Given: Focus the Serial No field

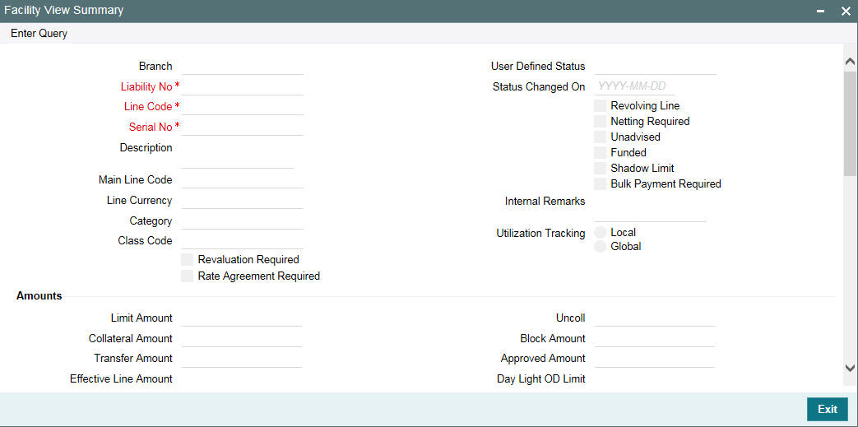Looking at the screenshot, I should coord(243,127).
